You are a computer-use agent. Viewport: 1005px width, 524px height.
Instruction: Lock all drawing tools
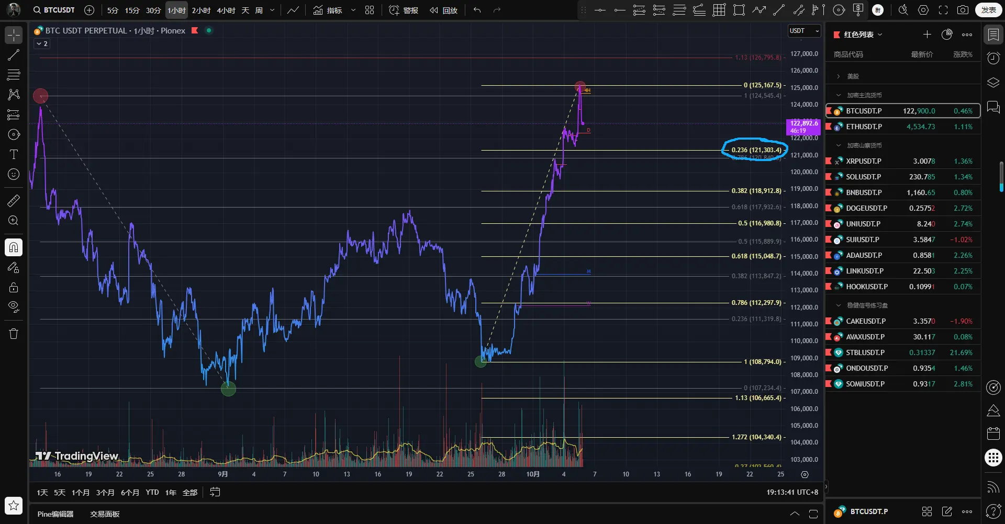tap(14, 287)
